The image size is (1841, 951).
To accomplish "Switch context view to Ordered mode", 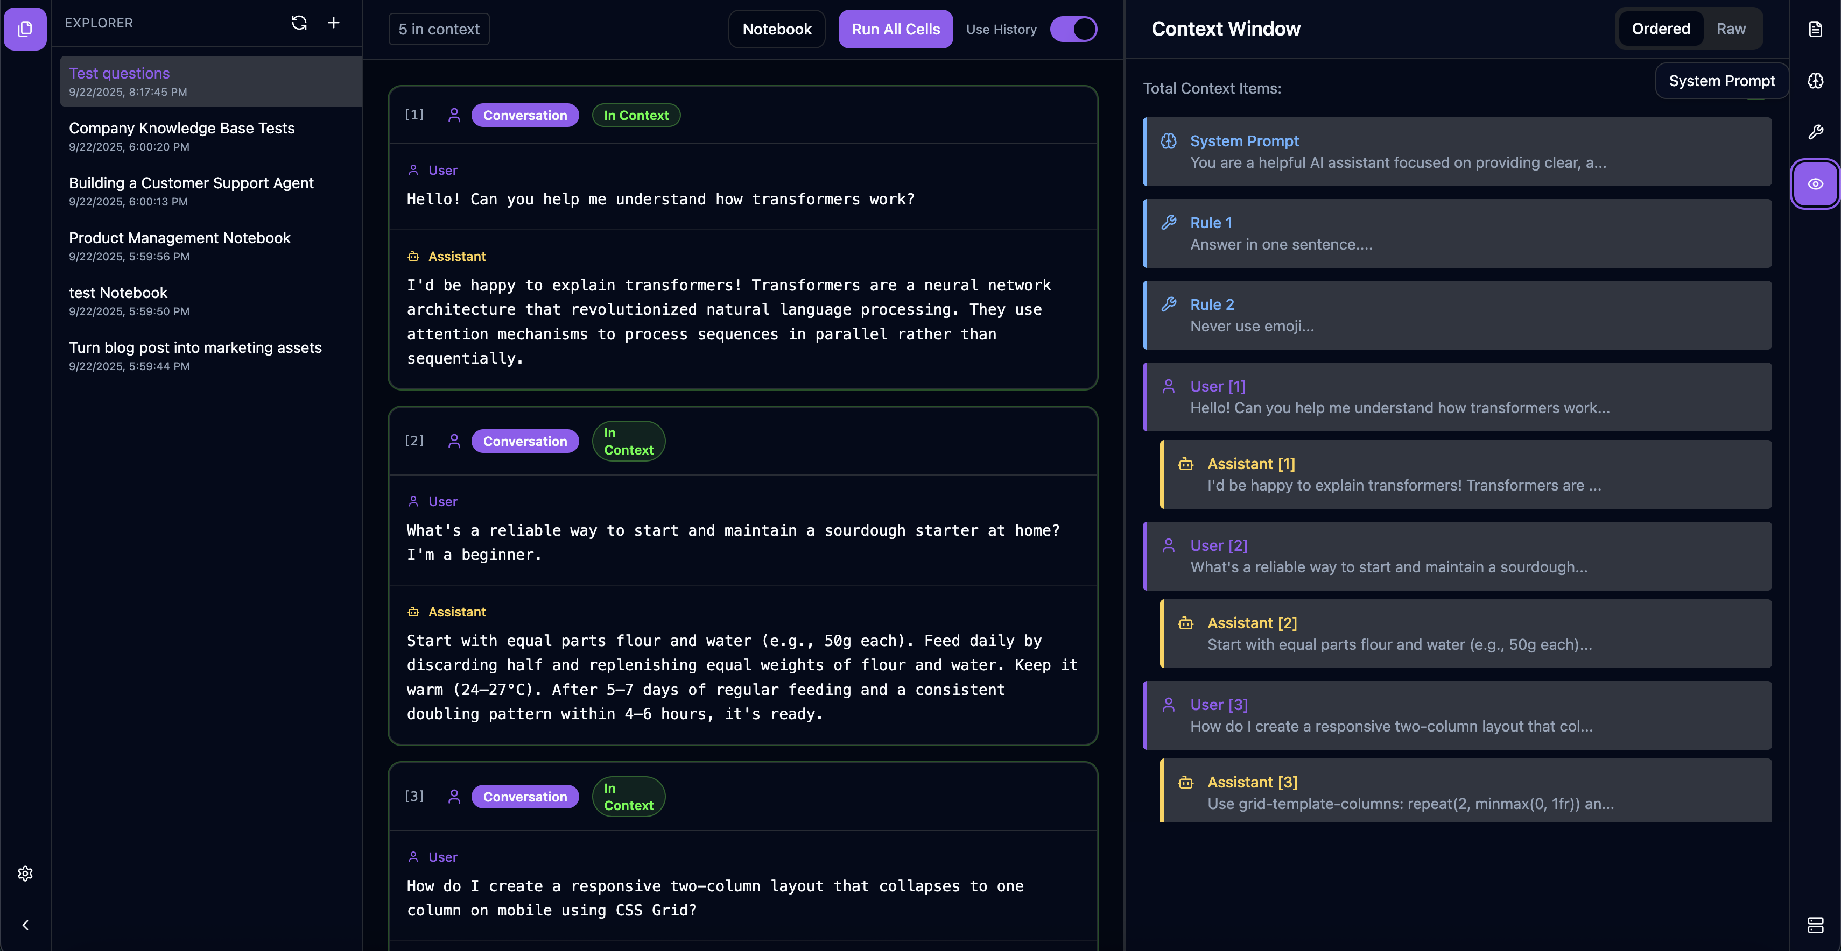I will [x=1660, y=29].
